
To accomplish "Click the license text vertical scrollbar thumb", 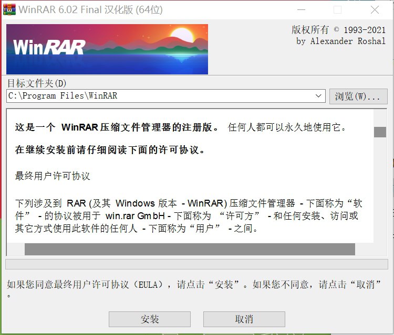I will click(x=380, y=132).
